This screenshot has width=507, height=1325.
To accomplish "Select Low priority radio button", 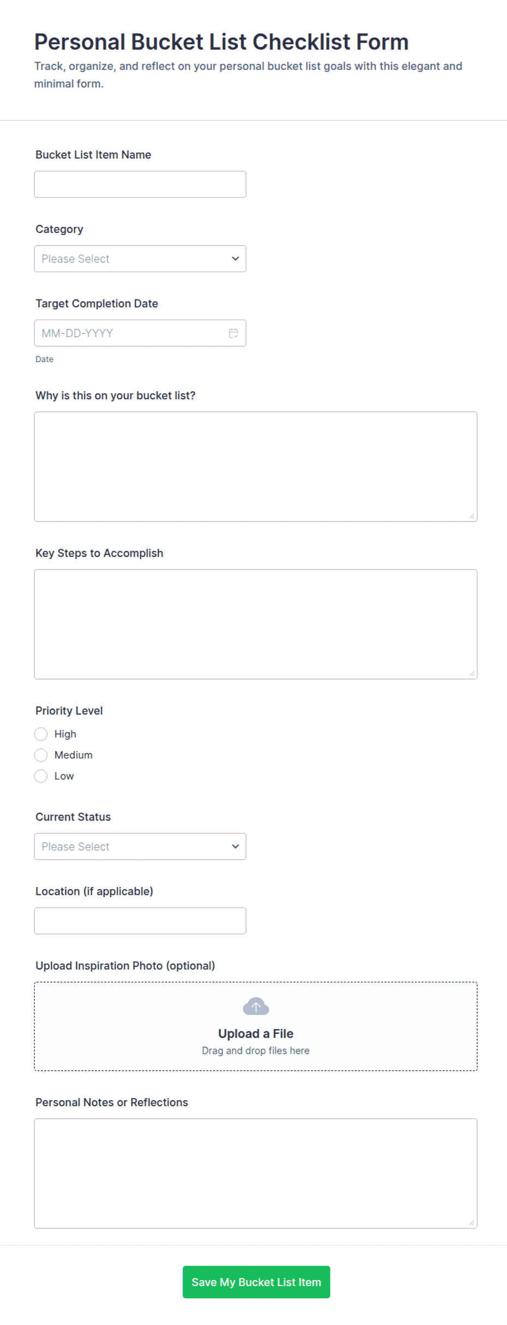I will [41, 776].
